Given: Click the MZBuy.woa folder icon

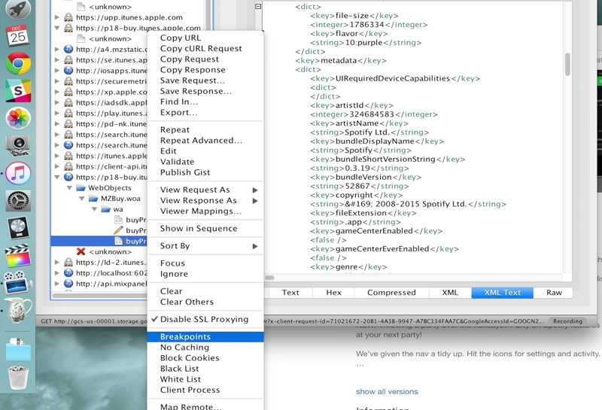Looking at the screenshot, I should (x=93, y=199).
